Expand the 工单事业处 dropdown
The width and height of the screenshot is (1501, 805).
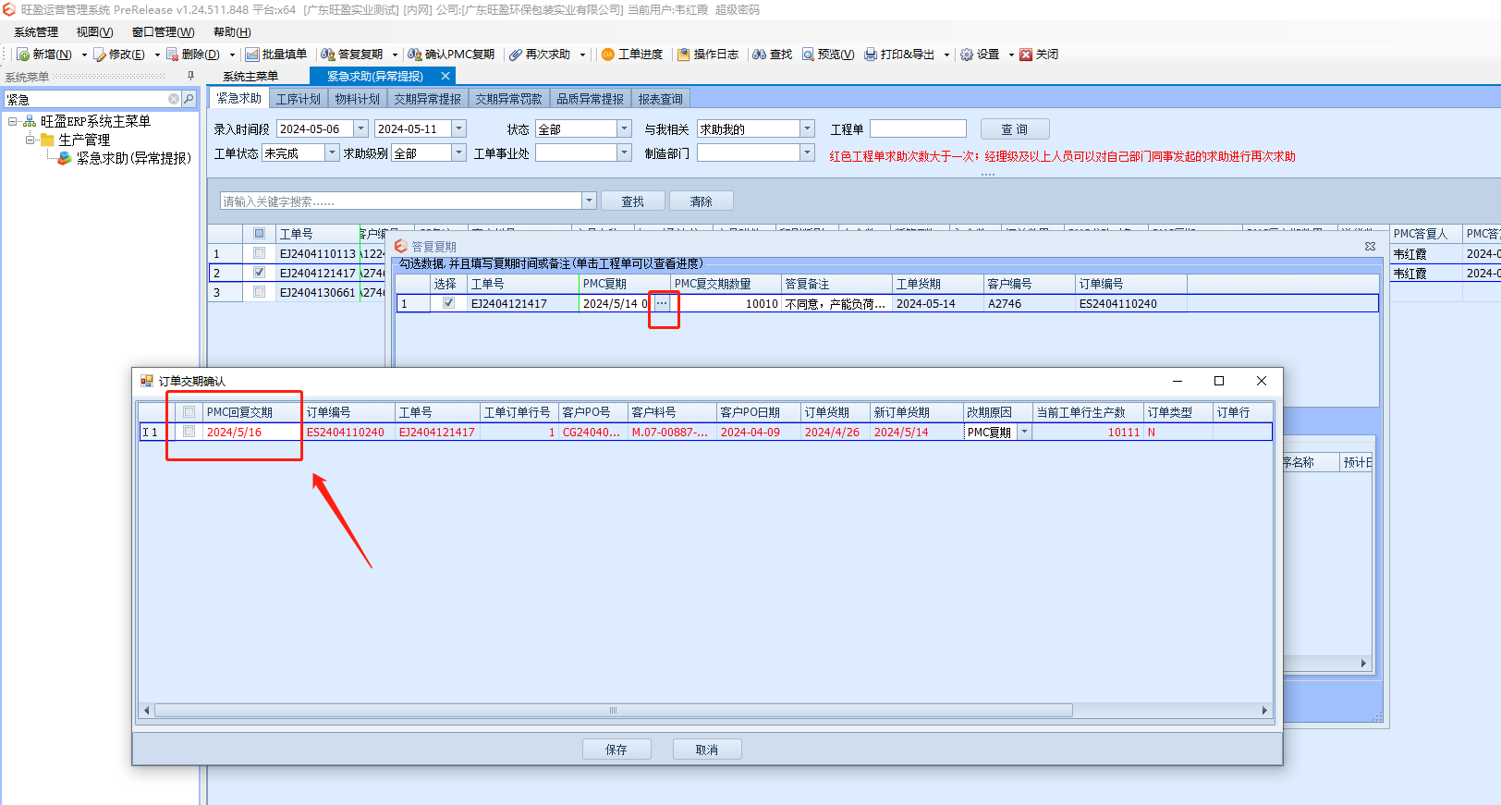tap(625, 152)
